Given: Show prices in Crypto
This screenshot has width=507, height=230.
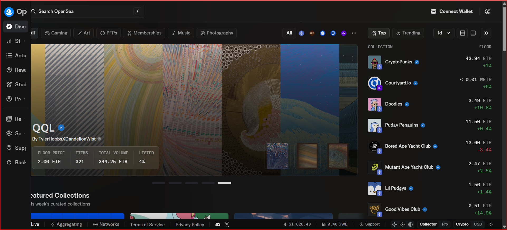Looking at the screenshot, I should pyautogui.click(x=462, y=224).
